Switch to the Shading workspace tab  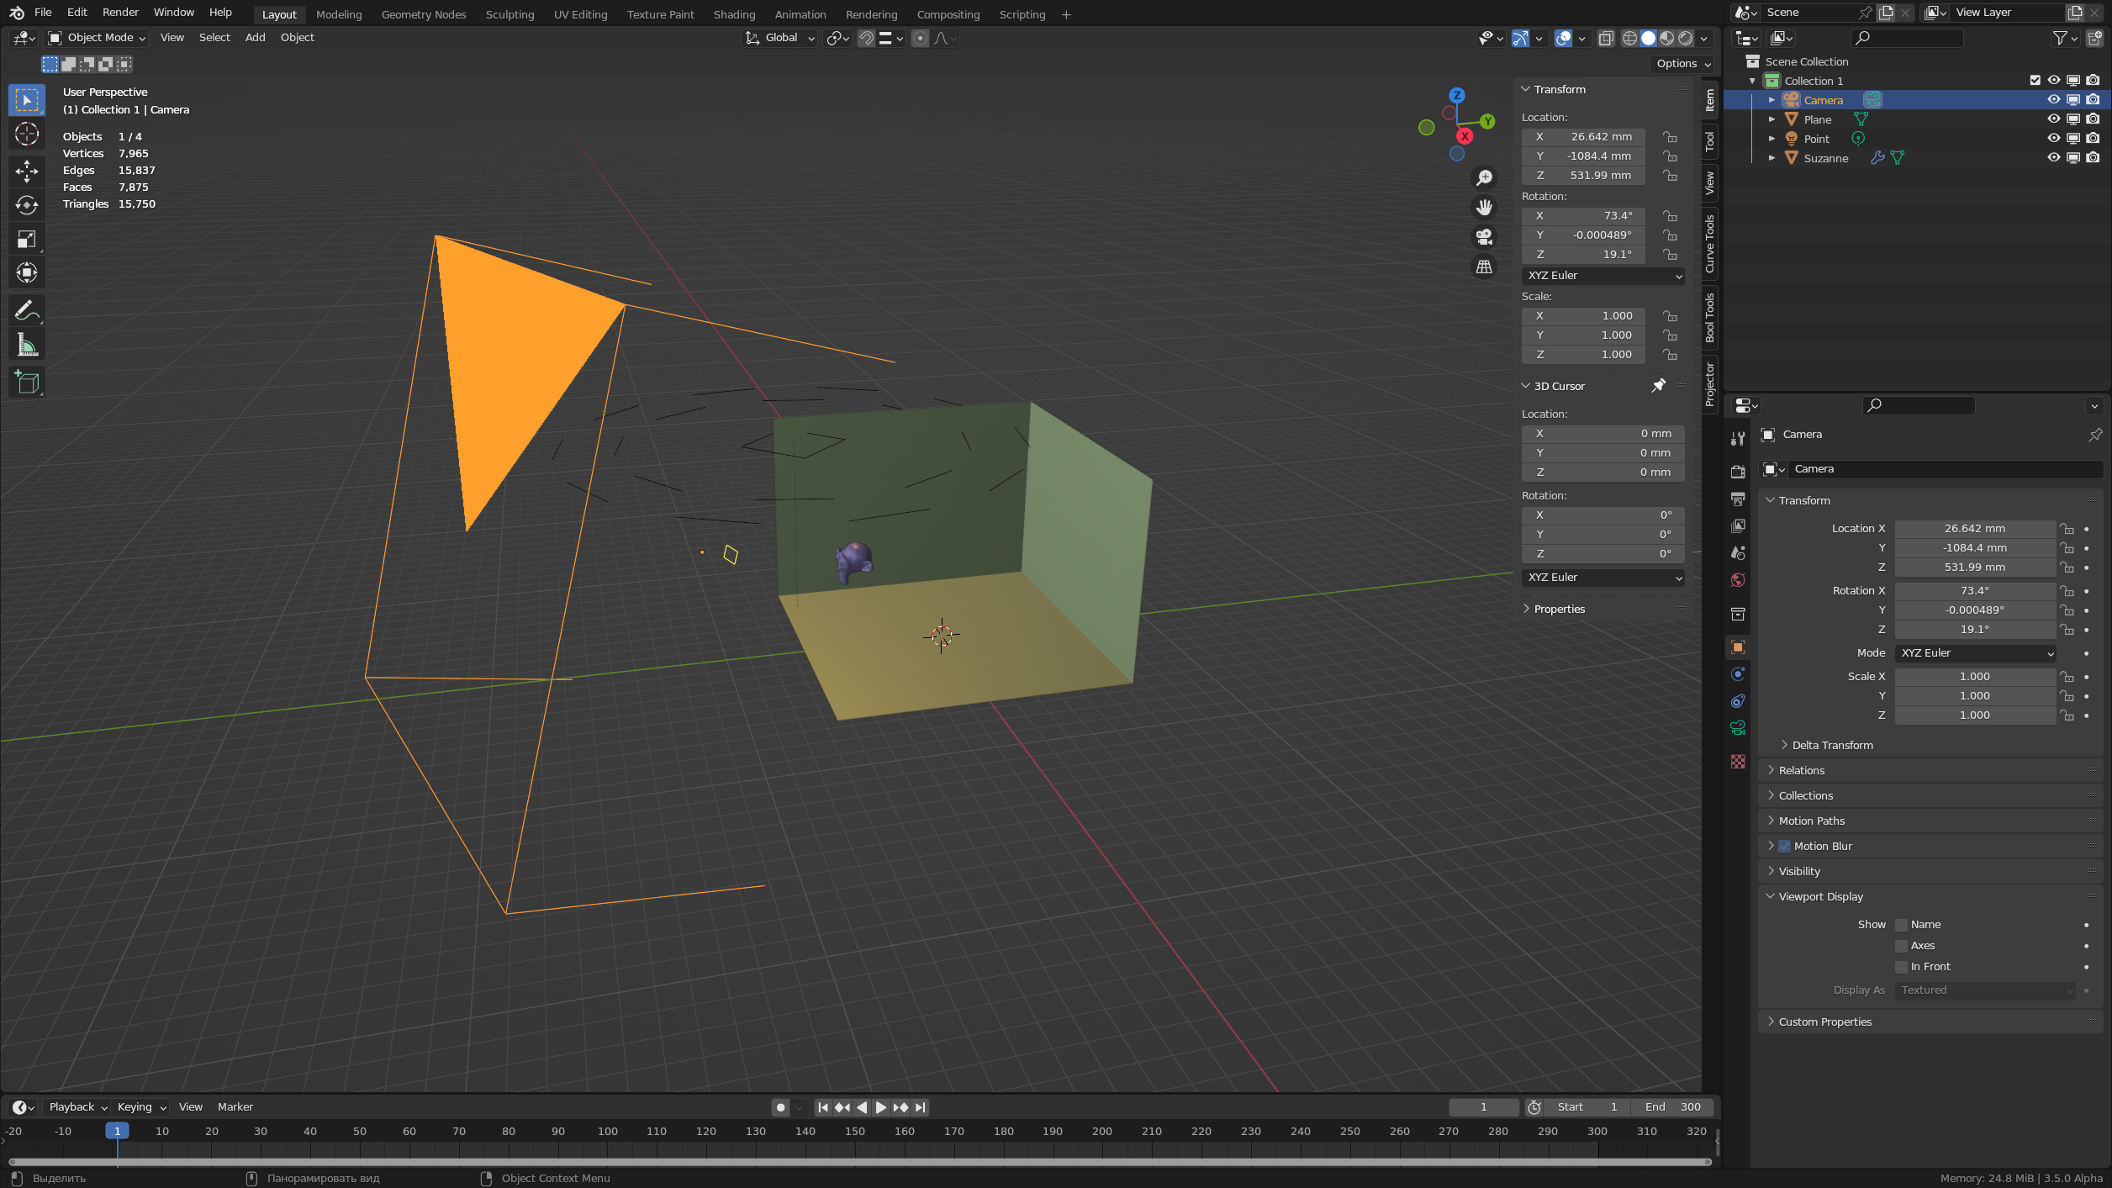tap(734, 14)
